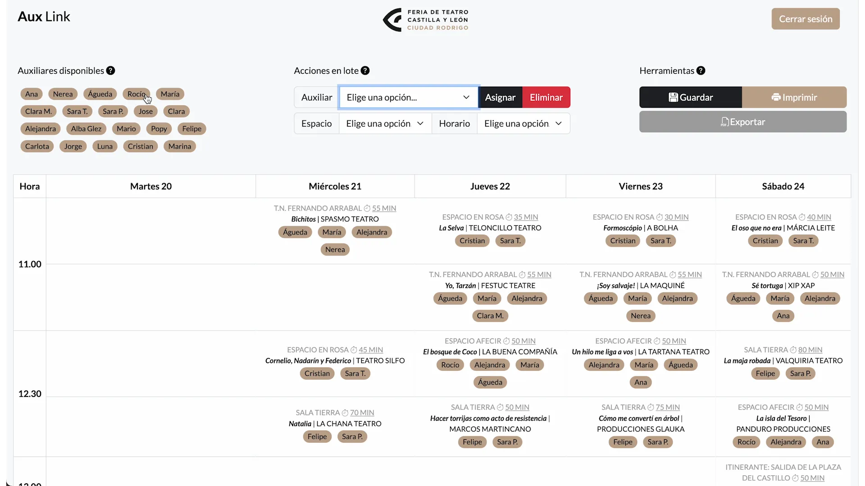This screenshot has width=865, height=486.
Task: Select available auxiliar tag Jorge
Action: (73, 146)
